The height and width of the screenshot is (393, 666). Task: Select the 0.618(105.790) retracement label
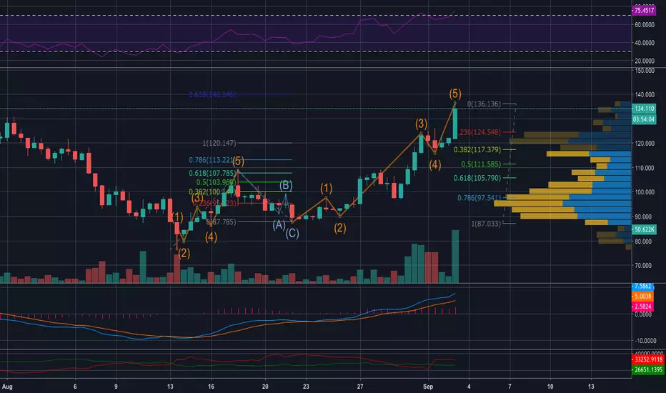477,178
